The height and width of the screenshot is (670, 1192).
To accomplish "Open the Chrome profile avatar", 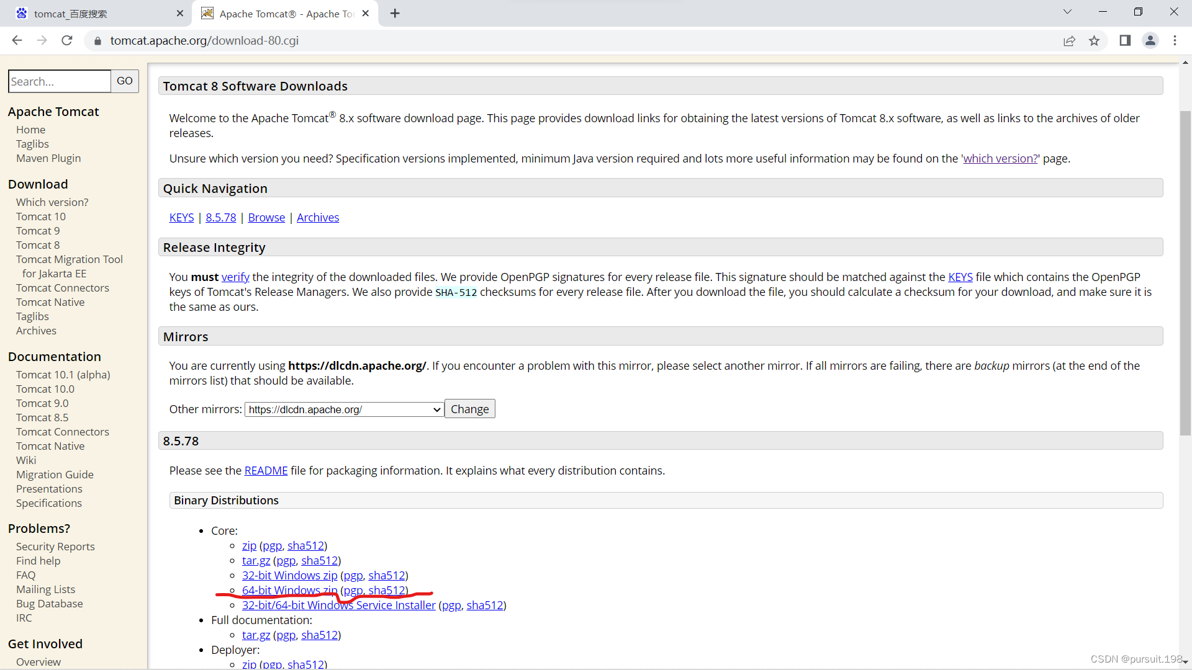I will click(1150, 40).
